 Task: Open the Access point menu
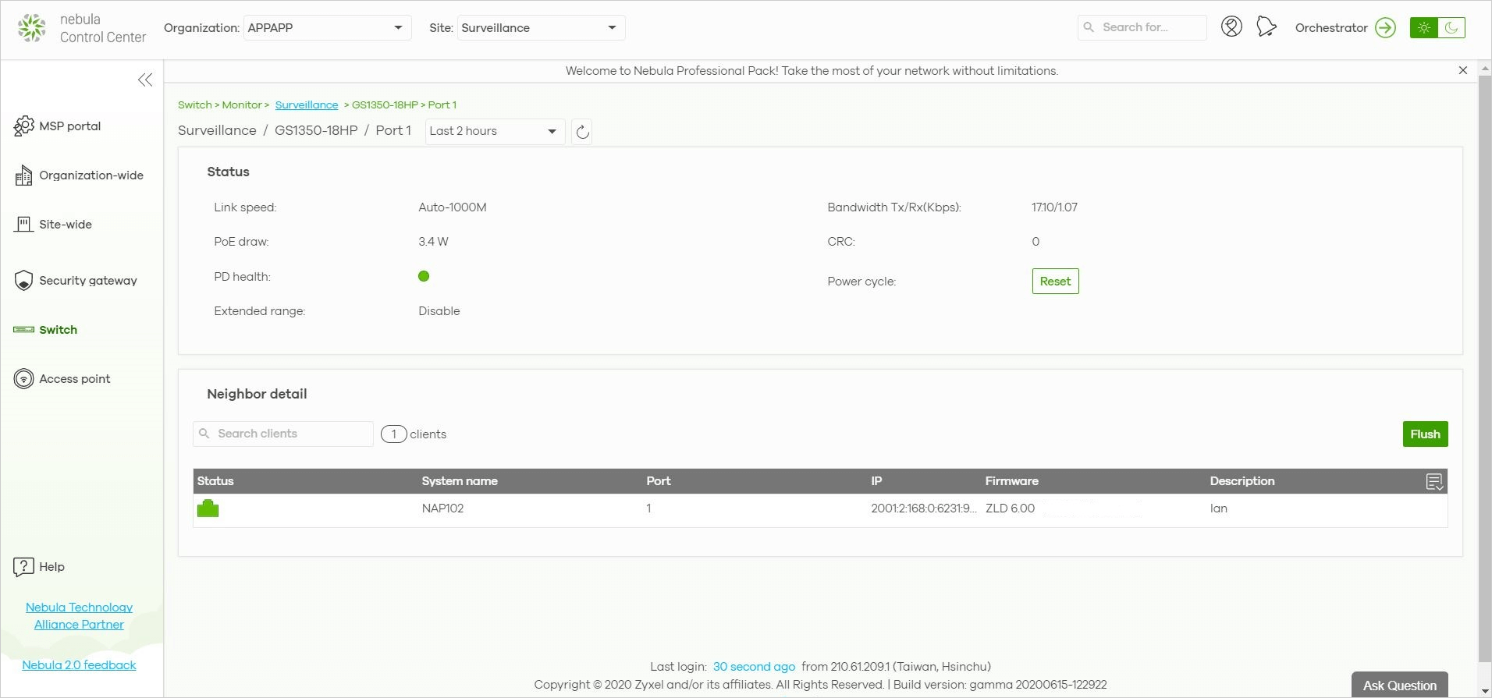[x=75, y=379]
